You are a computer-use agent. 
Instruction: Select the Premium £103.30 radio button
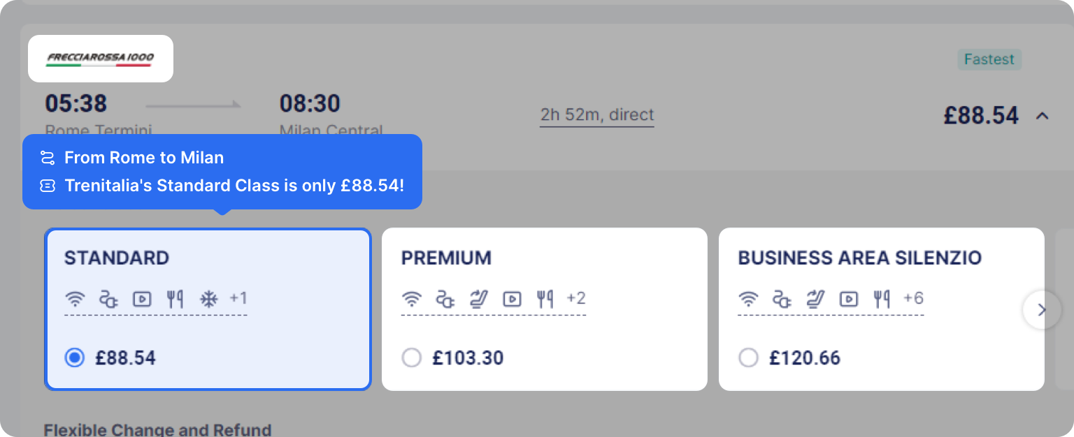click(412, 358)
